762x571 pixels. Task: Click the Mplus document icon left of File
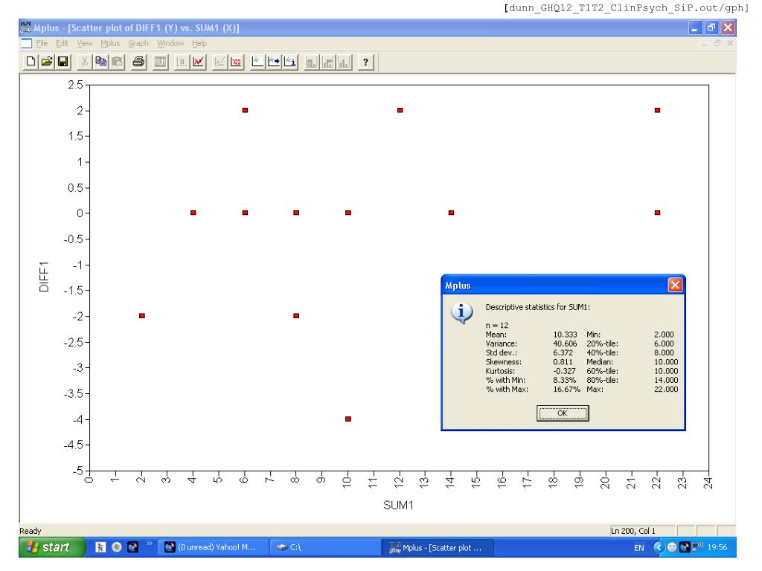point(26,43)
